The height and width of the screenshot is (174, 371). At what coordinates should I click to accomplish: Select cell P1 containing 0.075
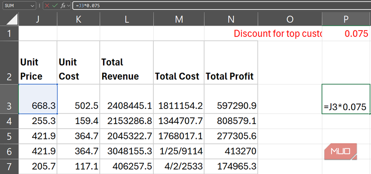point(346,33)
